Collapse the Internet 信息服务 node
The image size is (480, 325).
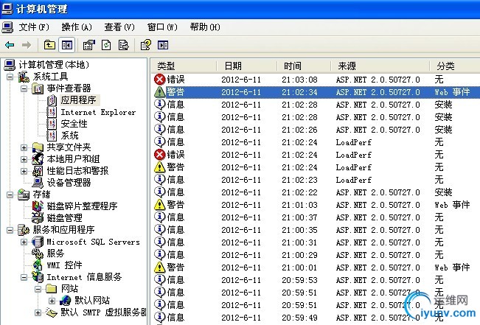coord(24,277)
